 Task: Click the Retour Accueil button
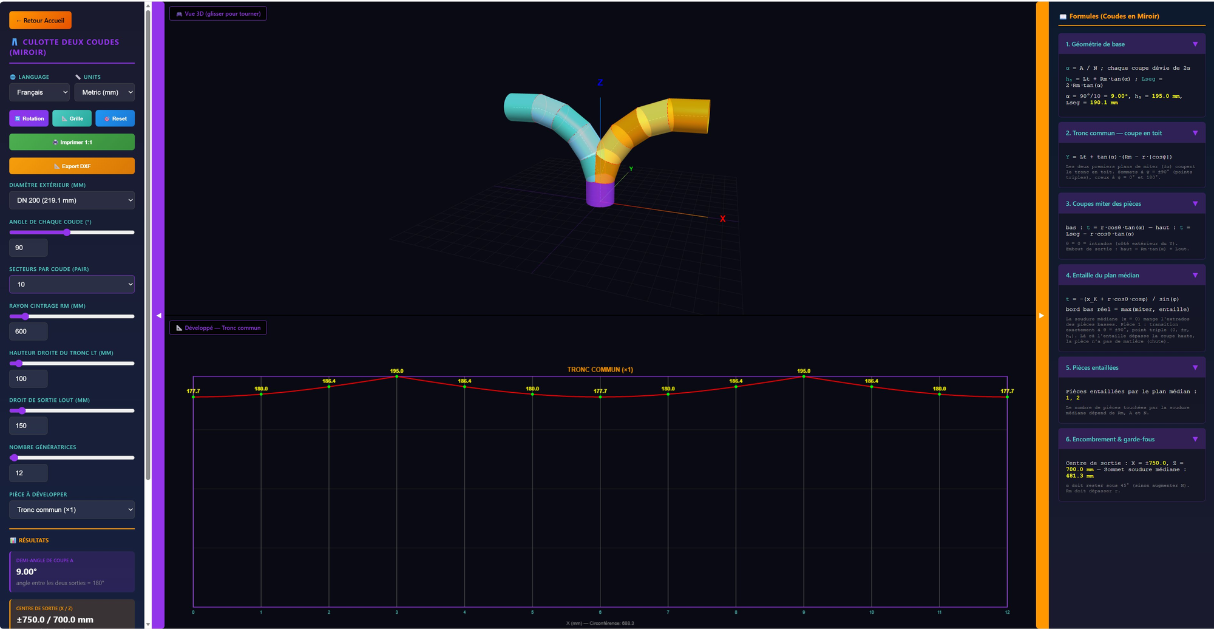(x=40, y=20)
